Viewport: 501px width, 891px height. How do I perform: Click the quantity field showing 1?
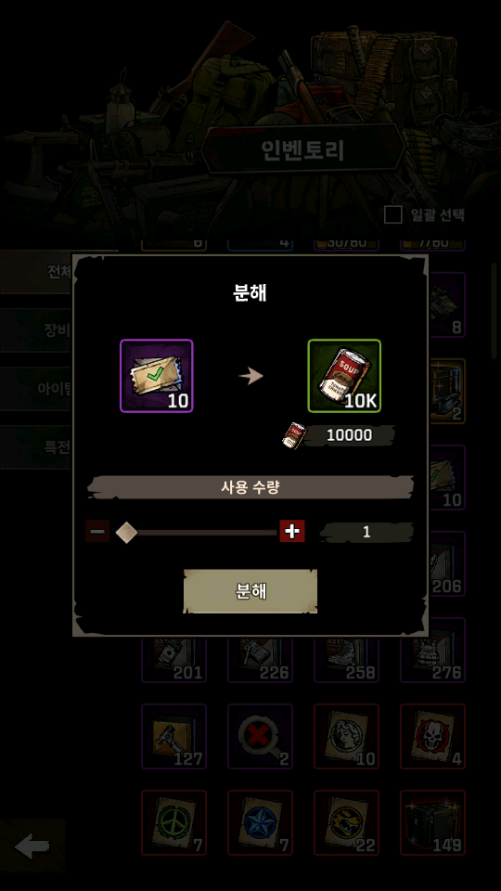coord(366,532)
